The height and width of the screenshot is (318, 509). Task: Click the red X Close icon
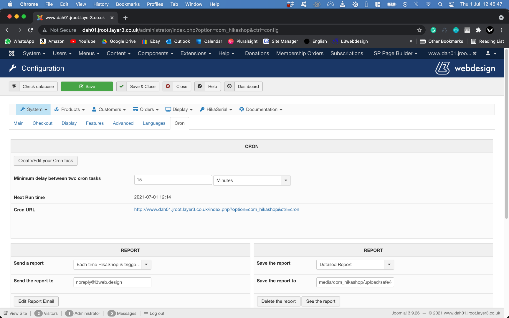[168, 86]
